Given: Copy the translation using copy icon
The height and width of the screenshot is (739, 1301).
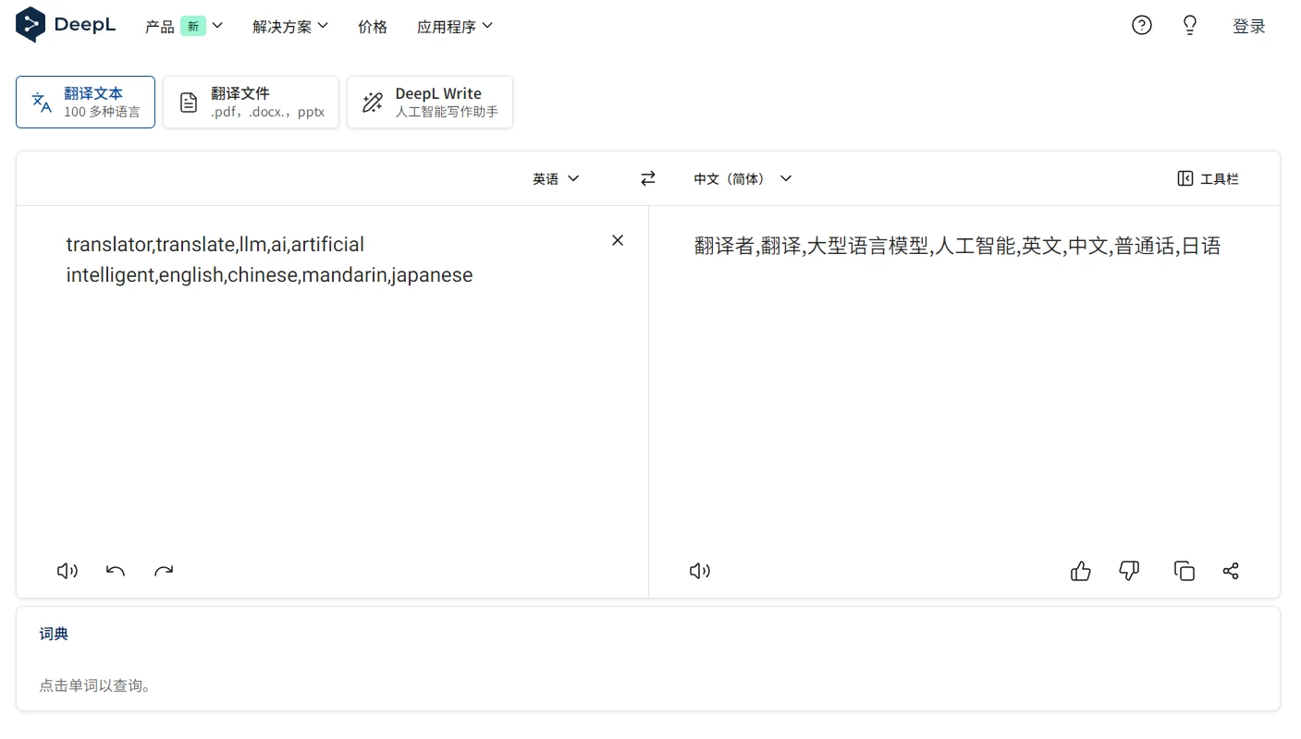Looking at the screenshot, I should click(1184, 570).
